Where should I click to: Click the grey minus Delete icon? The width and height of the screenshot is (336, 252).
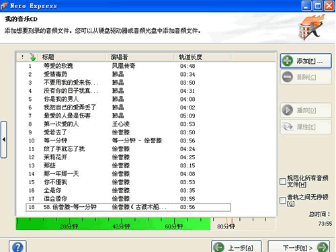pos(288,77)
